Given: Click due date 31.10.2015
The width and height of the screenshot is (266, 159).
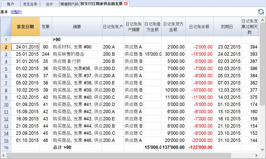Looking at the screenshot, I should 227,140.
